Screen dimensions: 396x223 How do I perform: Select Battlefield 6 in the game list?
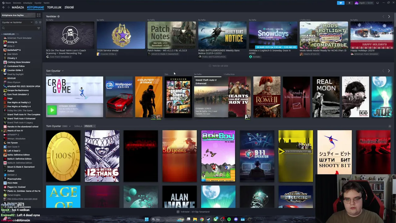[x=14, y=50]
